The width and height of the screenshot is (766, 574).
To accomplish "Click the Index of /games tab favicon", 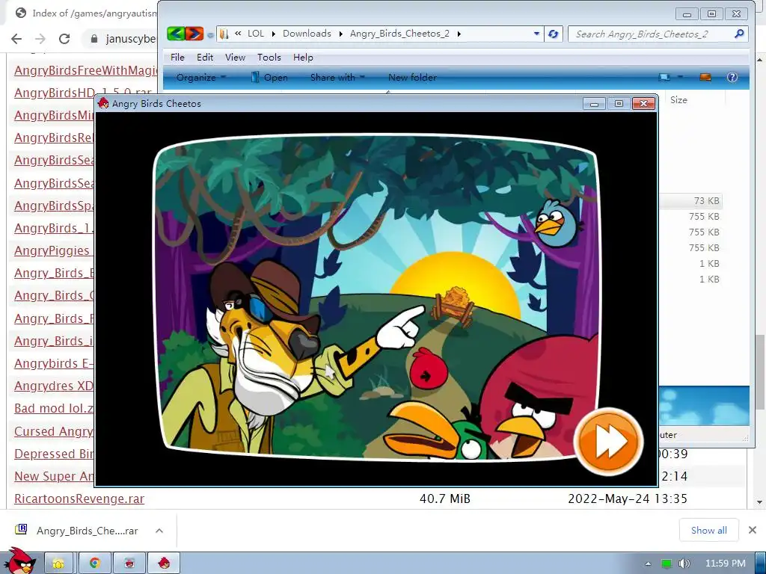I will point(20,13).
